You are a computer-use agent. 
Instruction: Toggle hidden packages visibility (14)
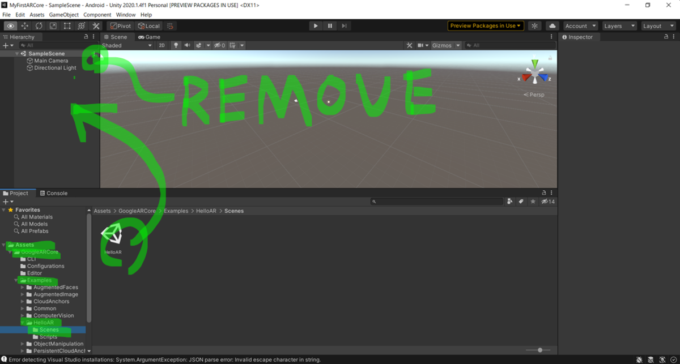click(548, 202)
